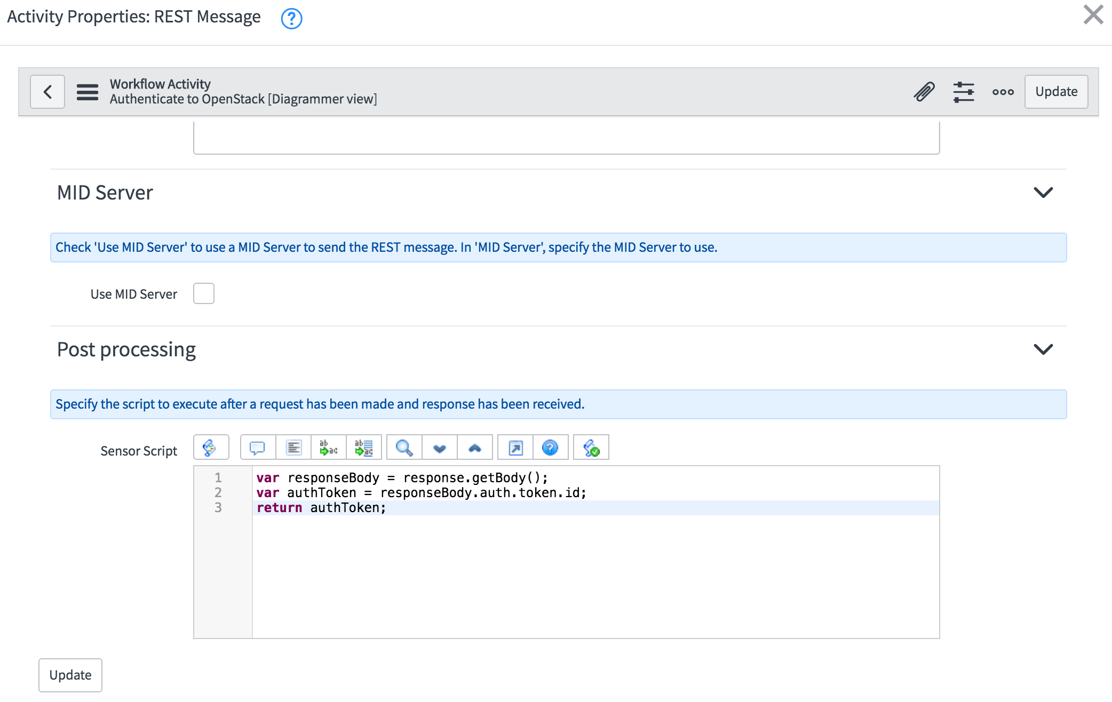
Task: Open help for Activity Properties REST Message
Action: pyautogui.click(x=291, y=19)
